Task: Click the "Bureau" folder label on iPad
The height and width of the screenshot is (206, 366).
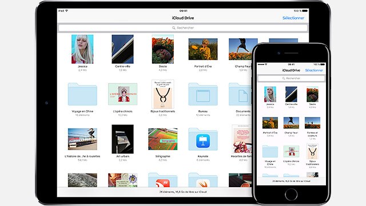Action: (203, 111)
